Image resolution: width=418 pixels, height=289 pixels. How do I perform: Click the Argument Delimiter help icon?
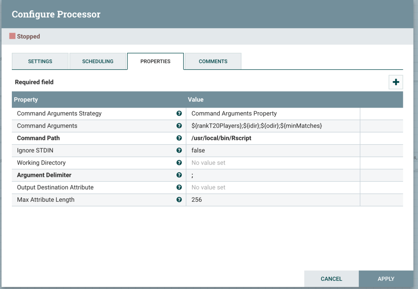pos(179,175)
